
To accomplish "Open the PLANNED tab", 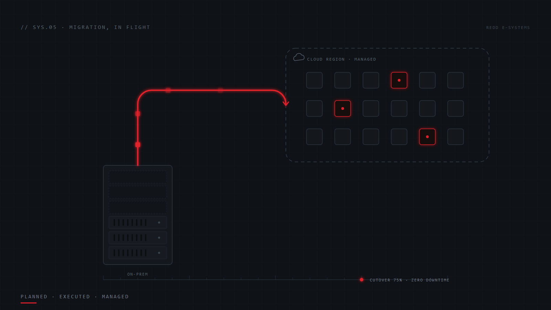I will click(34, 297).
